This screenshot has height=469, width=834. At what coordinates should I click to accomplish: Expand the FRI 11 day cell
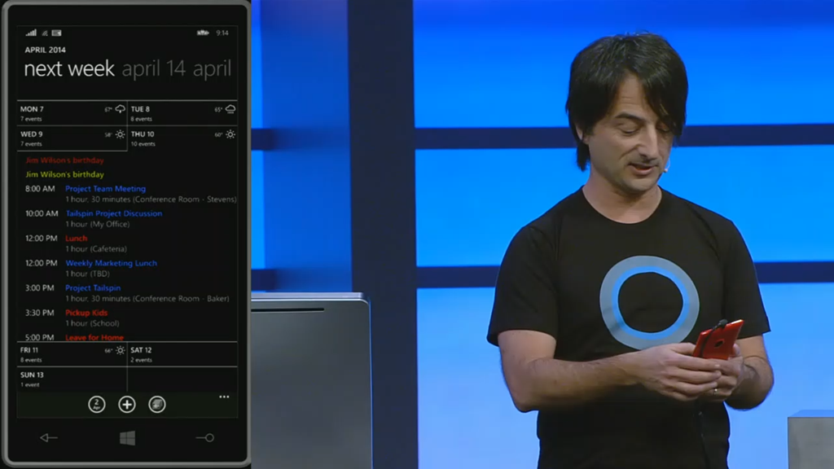click(x=72, y=354)
